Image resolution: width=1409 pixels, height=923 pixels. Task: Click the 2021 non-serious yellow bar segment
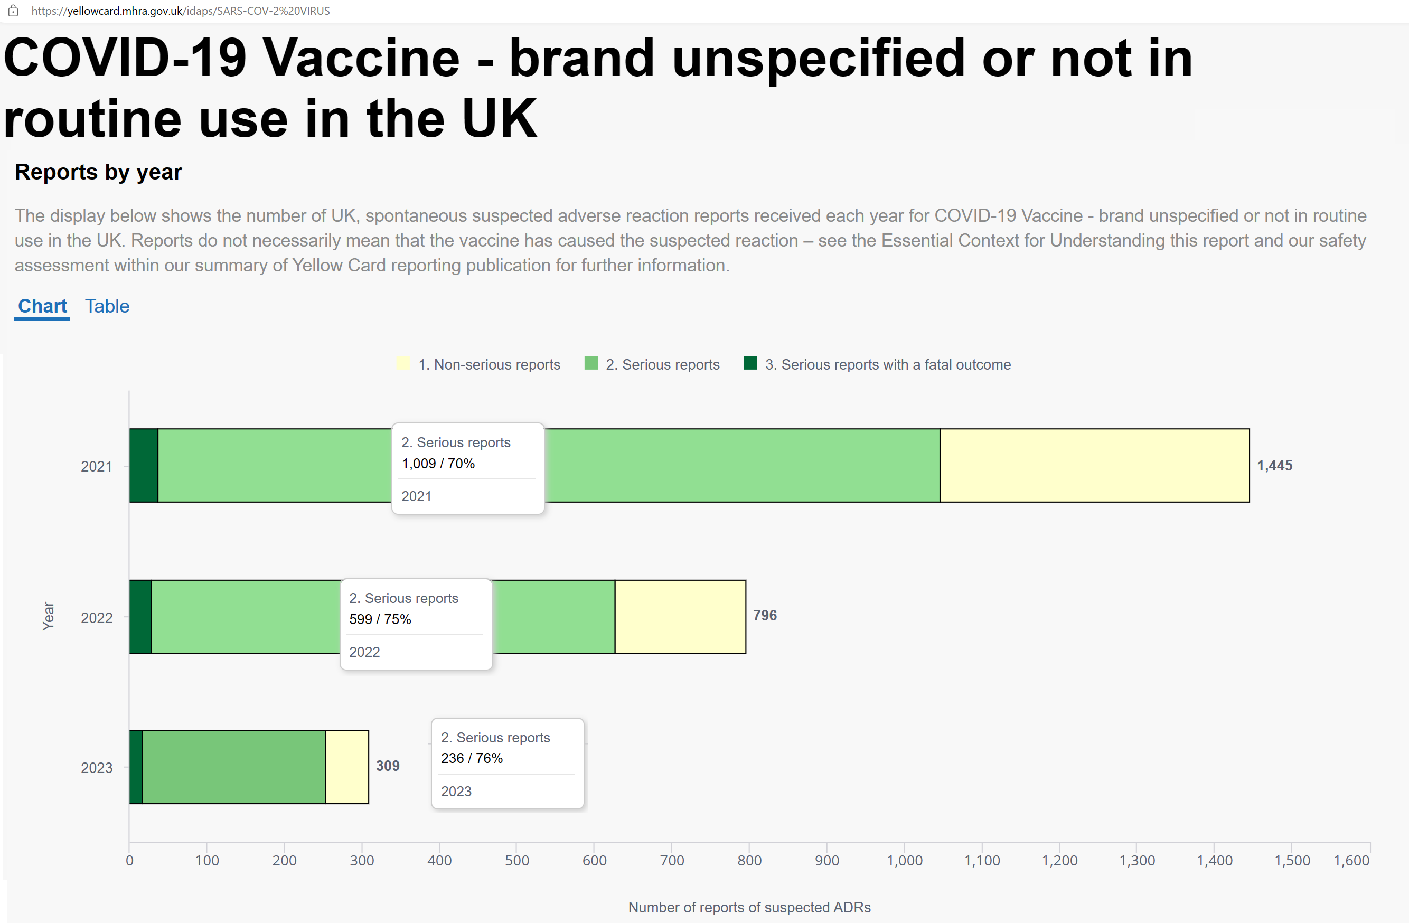click(x=1095, y=465)
